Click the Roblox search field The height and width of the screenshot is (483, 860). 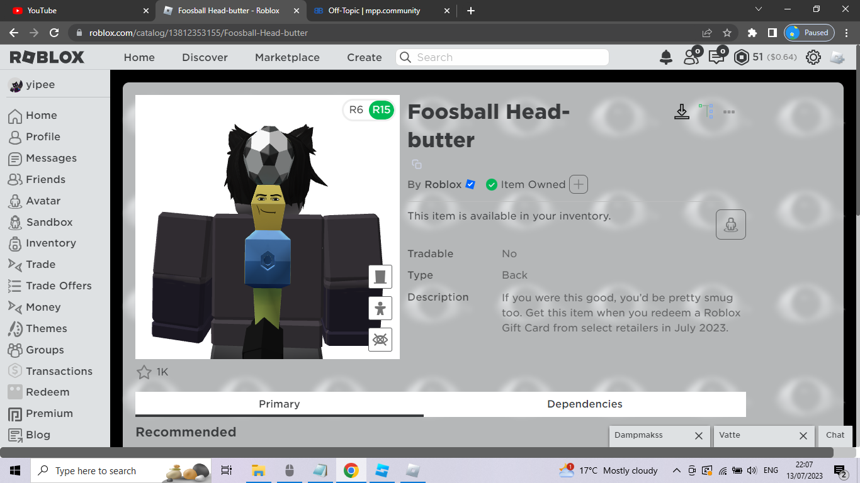(502, 57)
